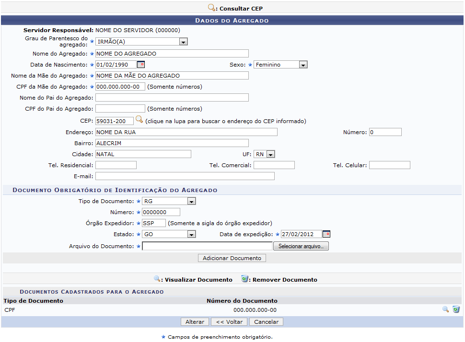Click the remove document trash icon in CPF row
This screenshot has height=342, width=465.
[456, 310]
